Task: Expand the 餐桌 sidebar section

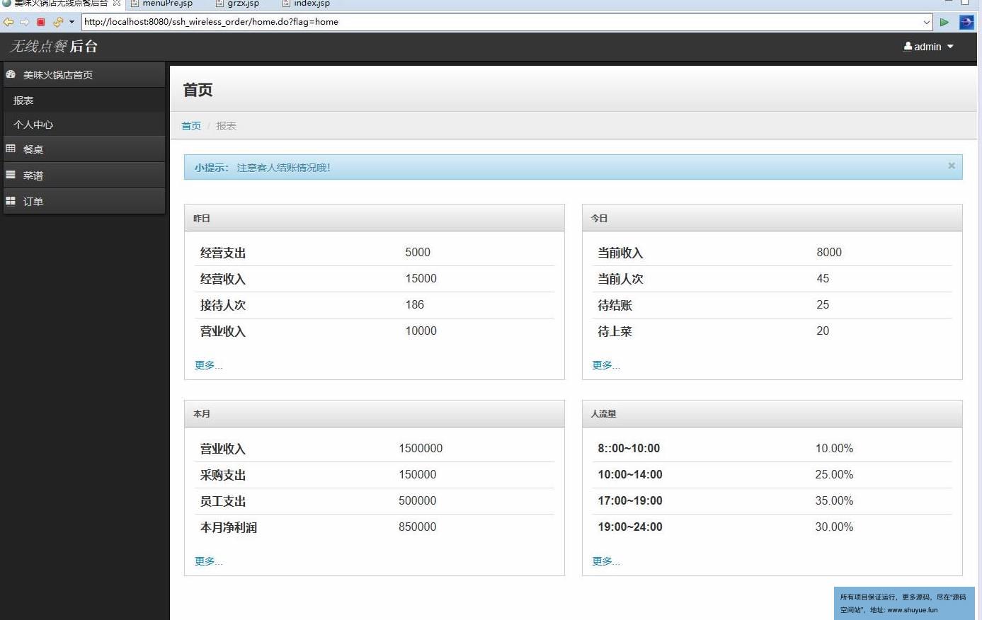Action: tap(84, 149)
